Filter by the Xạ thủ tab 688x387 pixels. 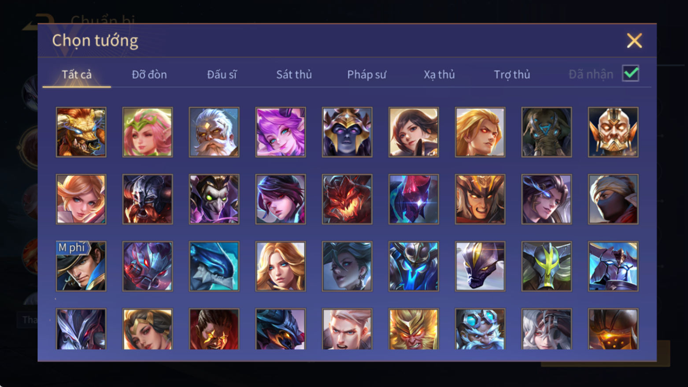pos(439,74)
